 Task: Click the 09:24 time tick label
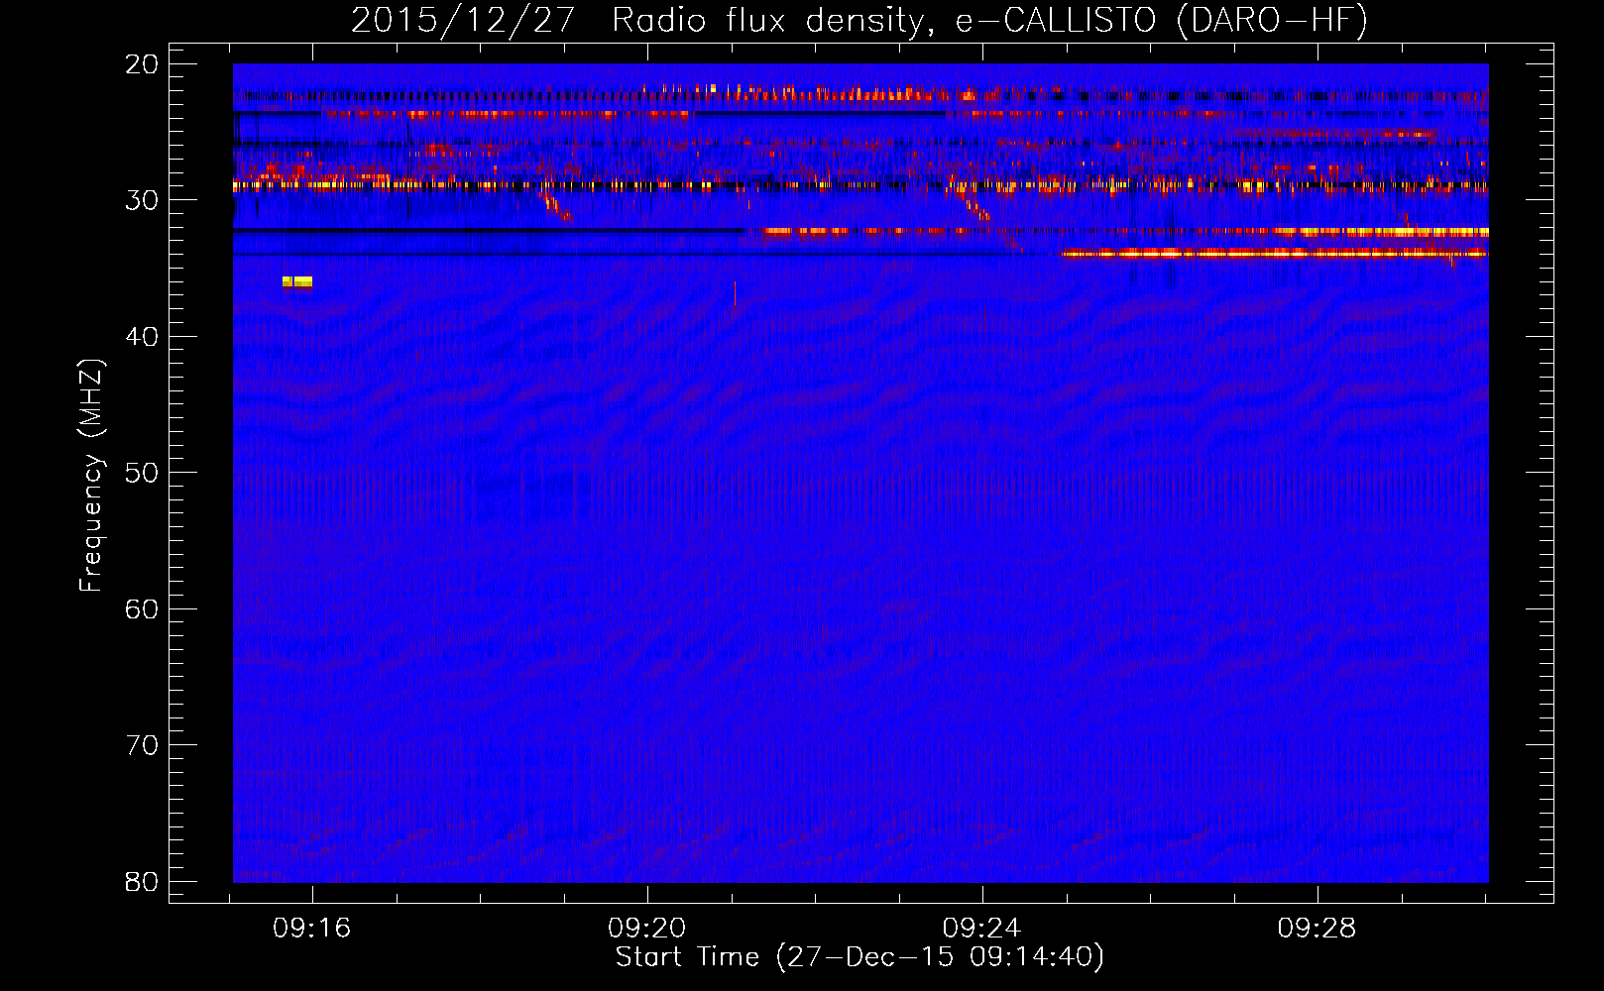click(981, 929)
